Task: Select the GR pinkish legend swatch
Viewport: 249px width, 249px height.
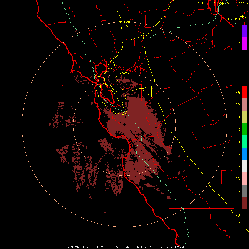Action: coord(244,105)
